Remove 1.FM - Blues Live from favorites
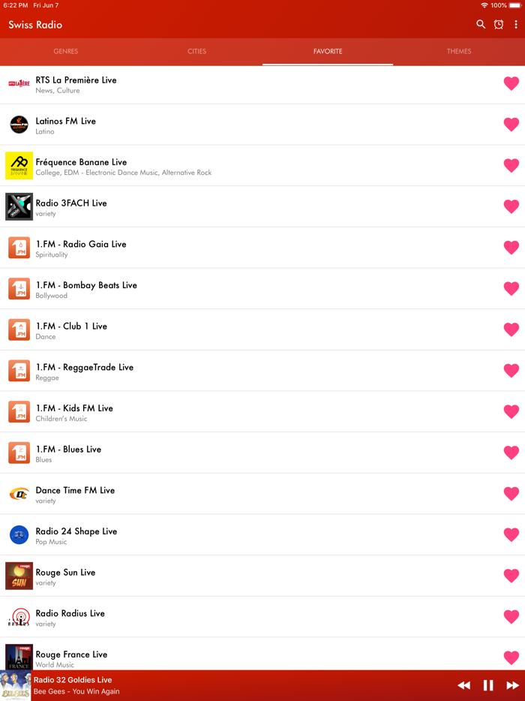The height and width of the screenshot is (701, 525). [x=511, y=453]
